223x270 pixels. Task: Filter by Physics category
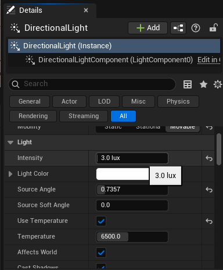178,101
